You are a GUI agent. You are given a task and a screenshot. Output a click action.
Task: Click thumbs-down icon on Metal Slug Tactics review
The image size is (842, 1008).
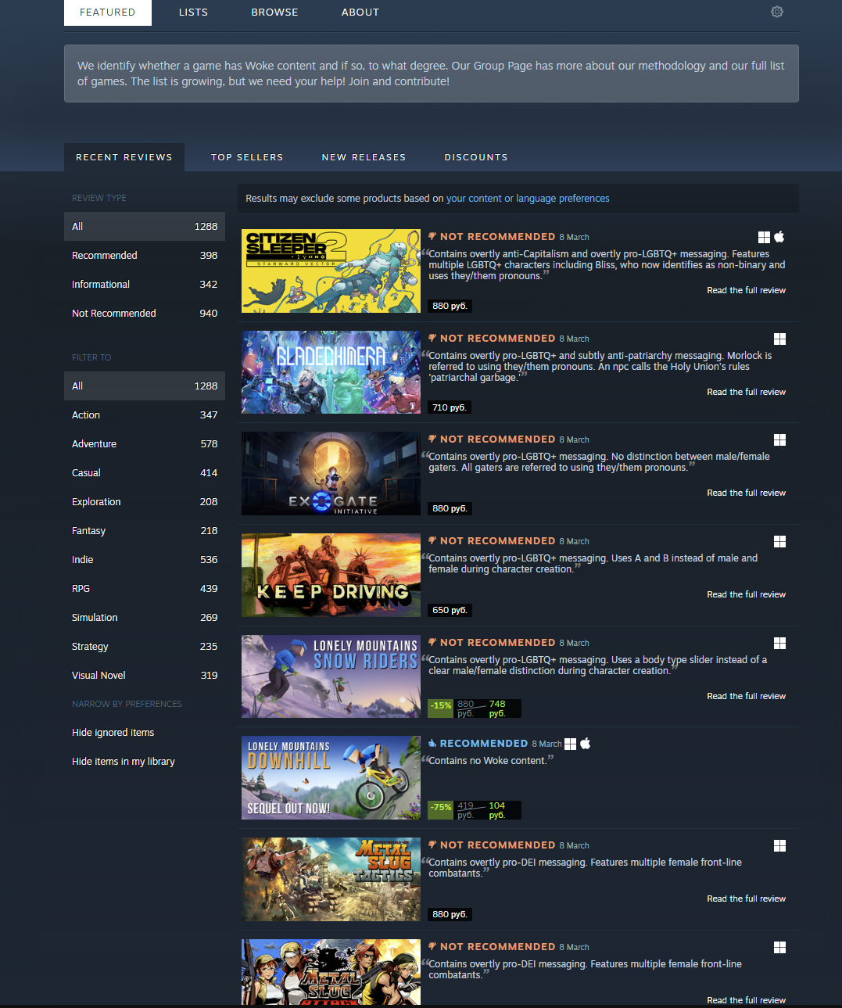[432, 845]
